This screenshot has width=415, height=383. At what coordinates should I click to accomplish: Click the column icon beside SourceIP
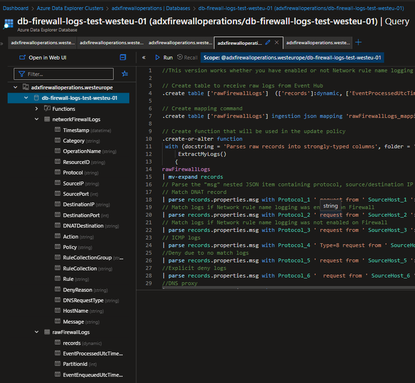(58, 183)
